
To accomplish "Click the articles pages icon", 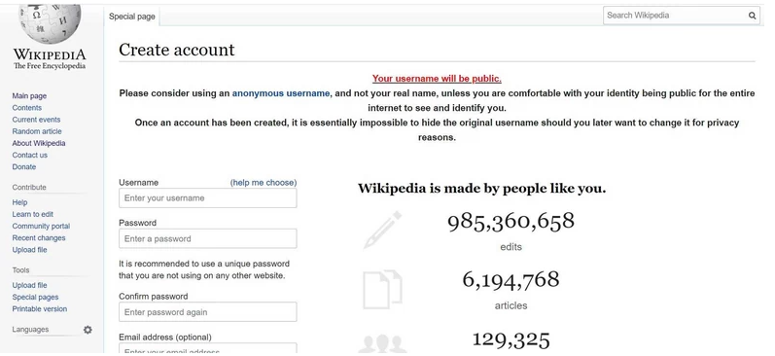I will (382, 289).
